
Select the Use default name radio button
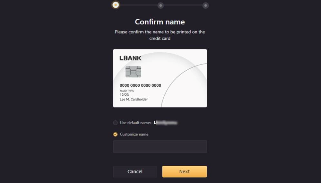pyautogui.click(x=115, y=123)
